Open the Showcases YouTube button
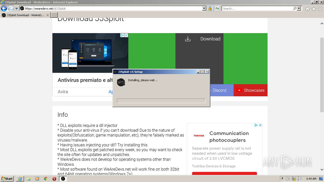Screen dimensions: 324x182 pos(251,90)
